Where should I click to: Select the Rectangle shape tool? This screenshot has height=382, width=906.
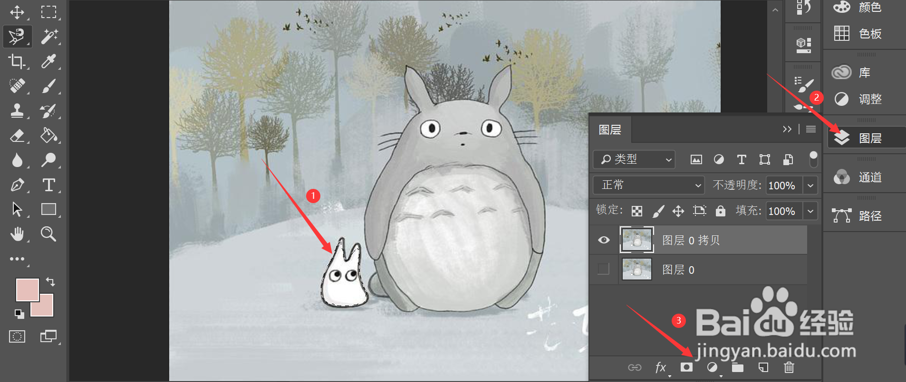tap(48, 209)
